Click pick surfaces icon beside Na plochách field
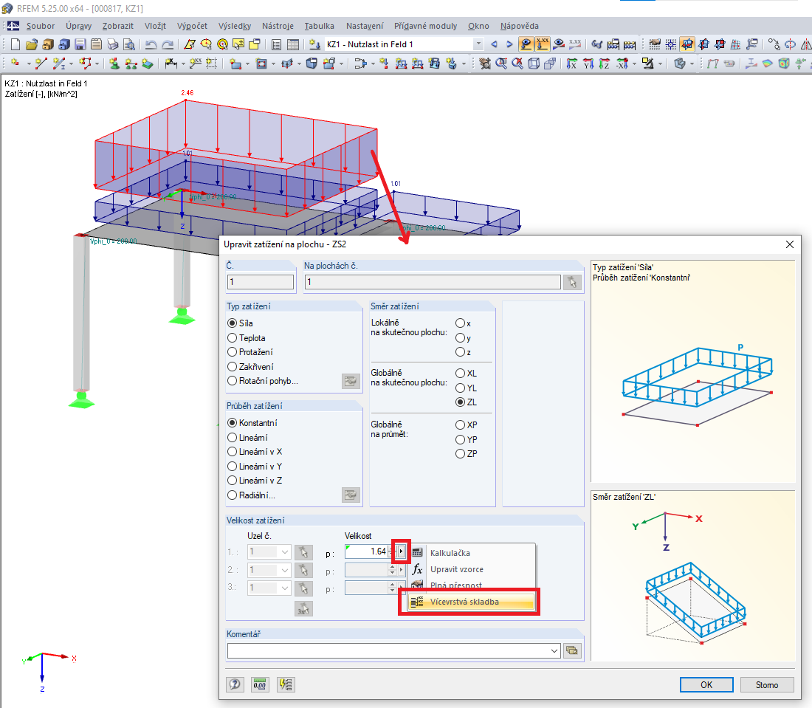 pyautogui.click(x=572, y=282)
